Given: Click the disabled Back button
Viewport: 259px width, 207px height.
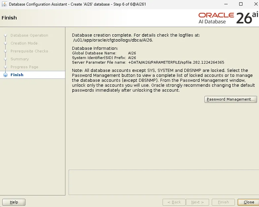Looking at the screenshot, I should click(x=174, y=202).
